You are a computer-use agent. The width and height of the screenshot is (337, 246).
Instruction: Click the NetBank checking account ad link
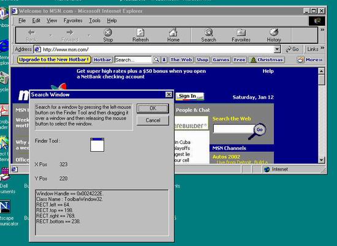click(x=141, y=74)
